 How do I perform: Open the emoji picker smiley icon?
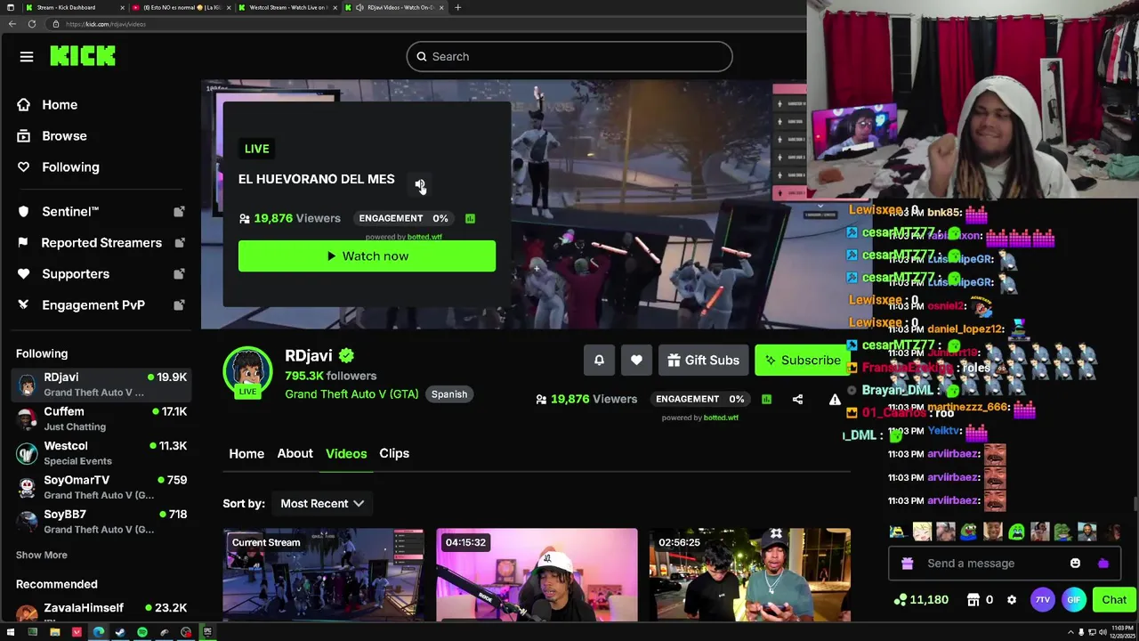coord(1075,564)
